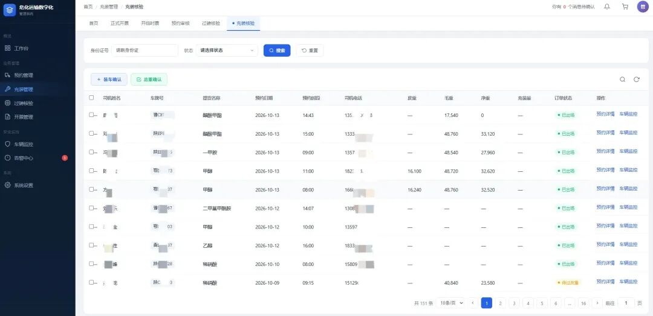Open the notification bell icon
Screen dimensions: 653x316
607,7
